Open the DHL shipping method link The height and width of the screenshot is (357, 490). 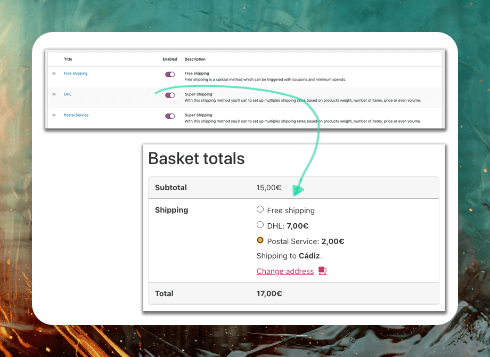(x=68, y=94)
